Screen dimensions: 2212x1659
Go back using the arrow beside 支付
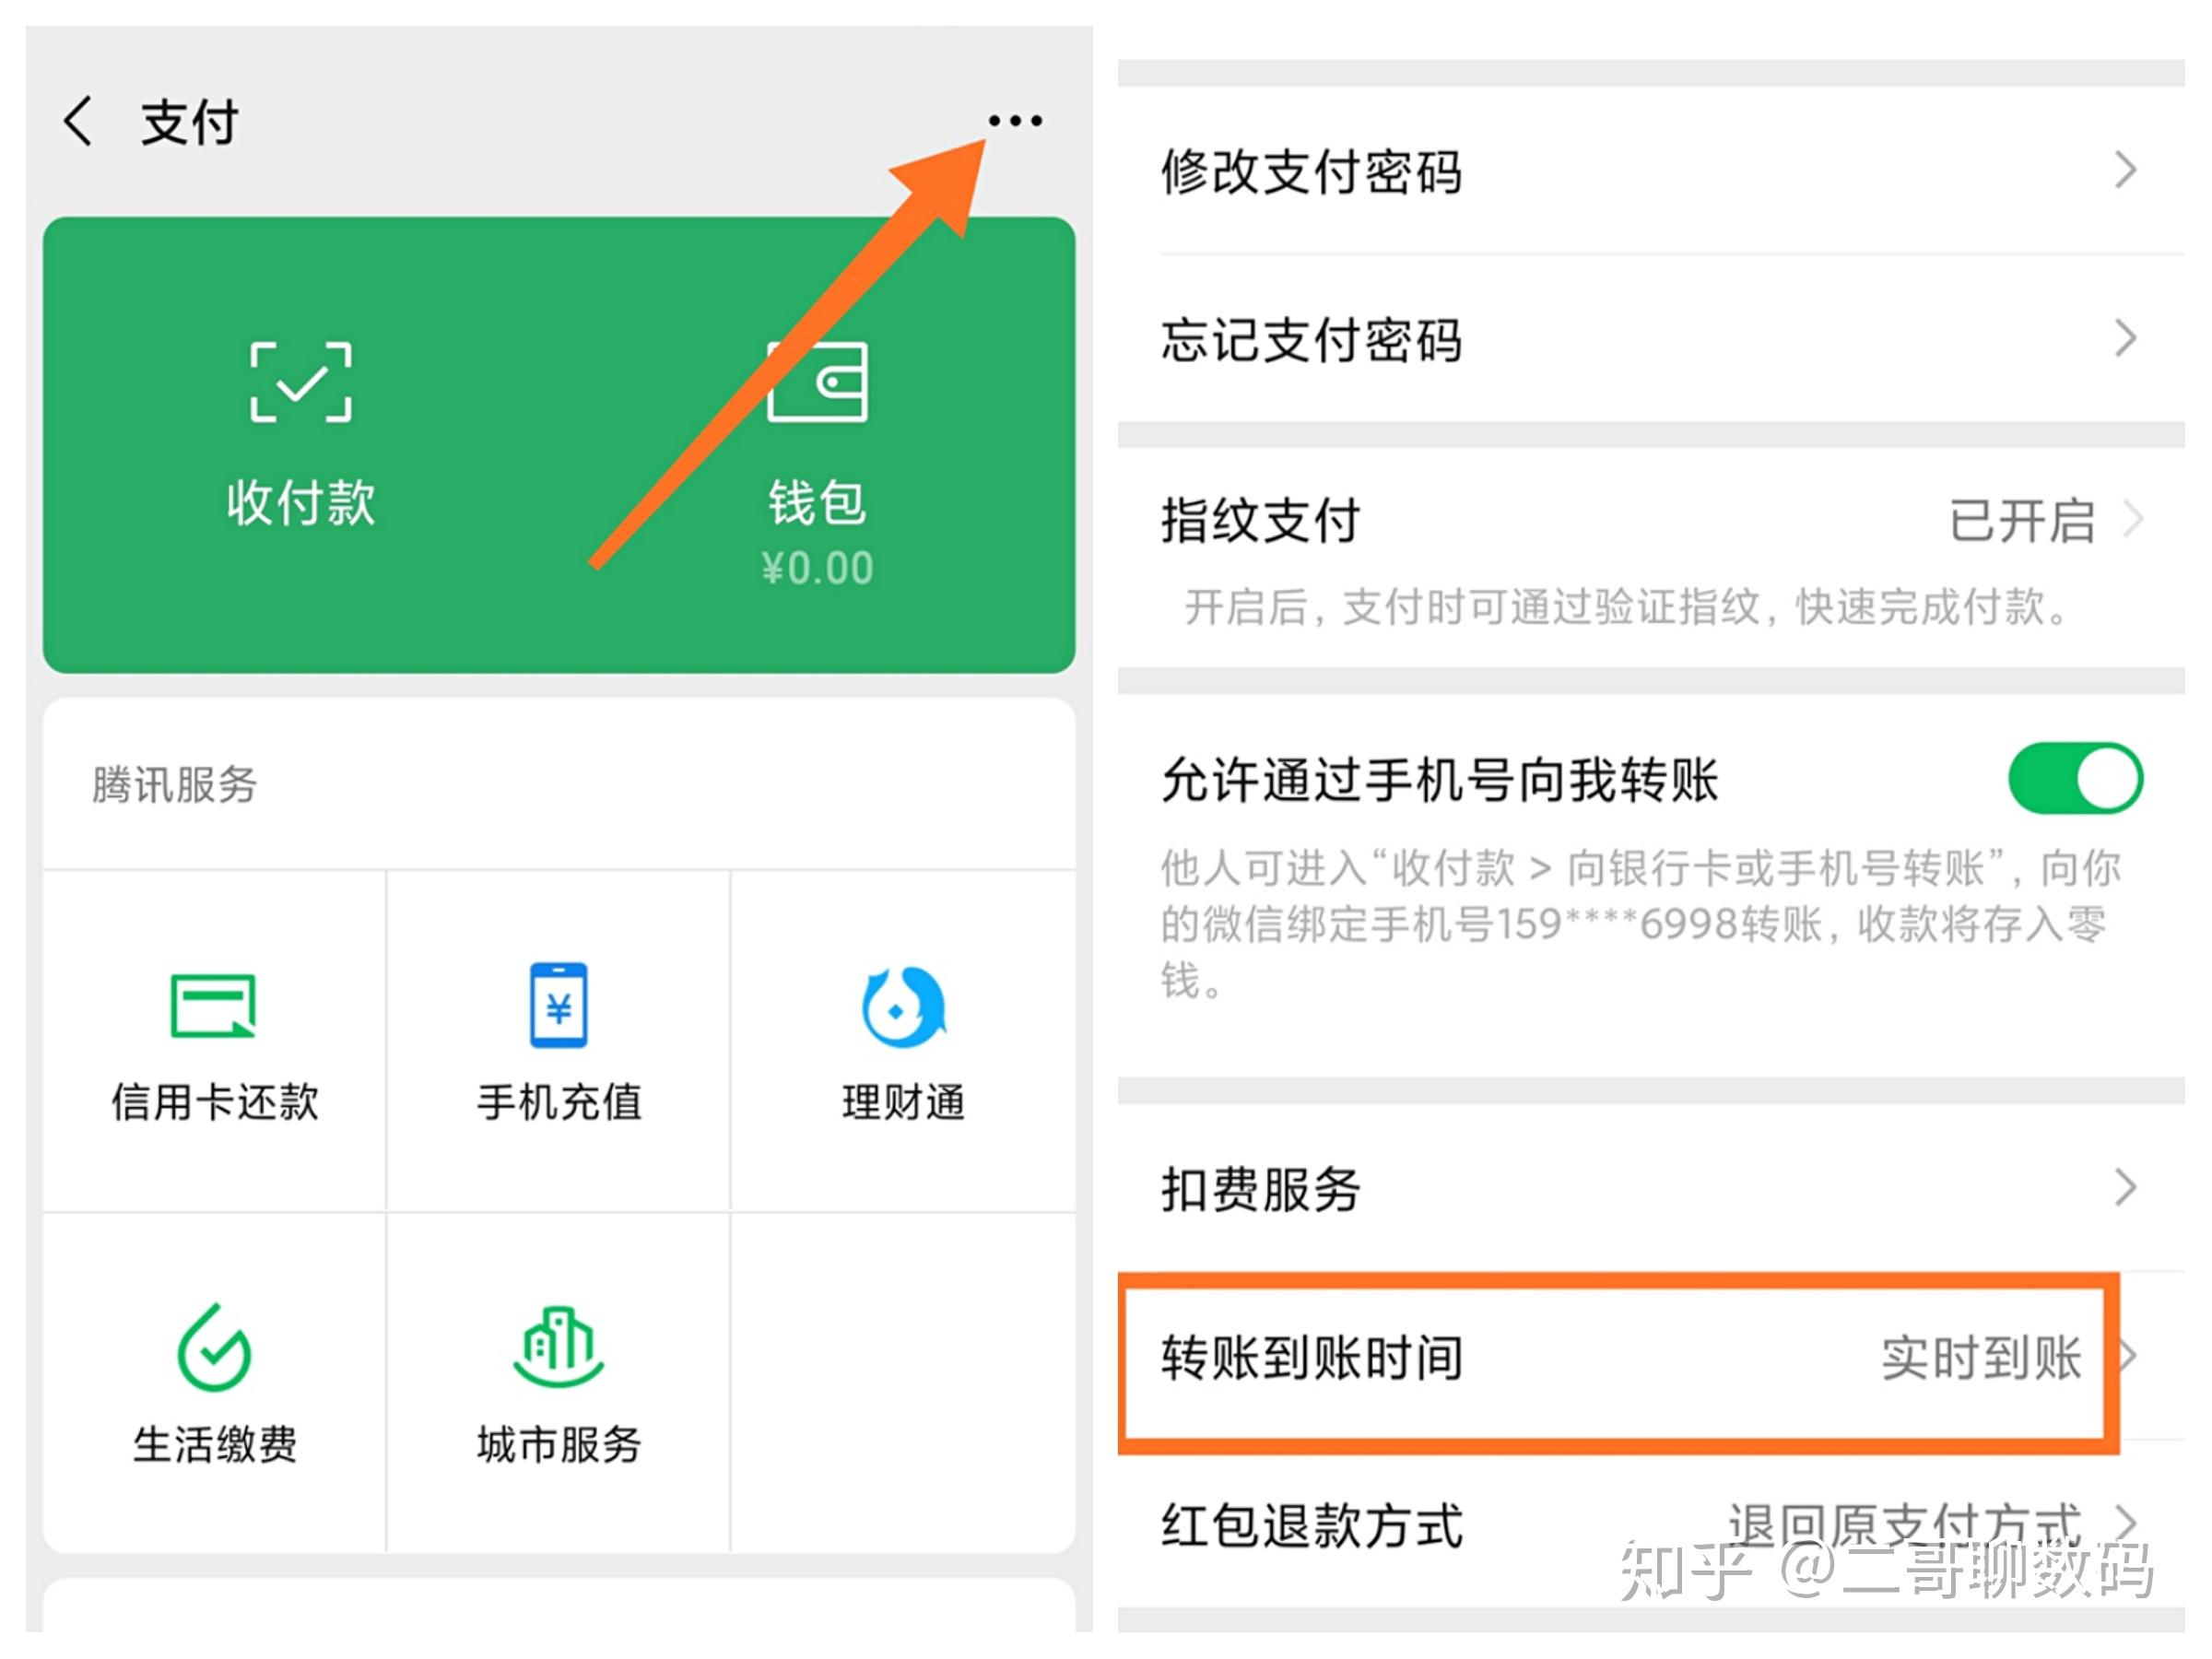point(78,122)
